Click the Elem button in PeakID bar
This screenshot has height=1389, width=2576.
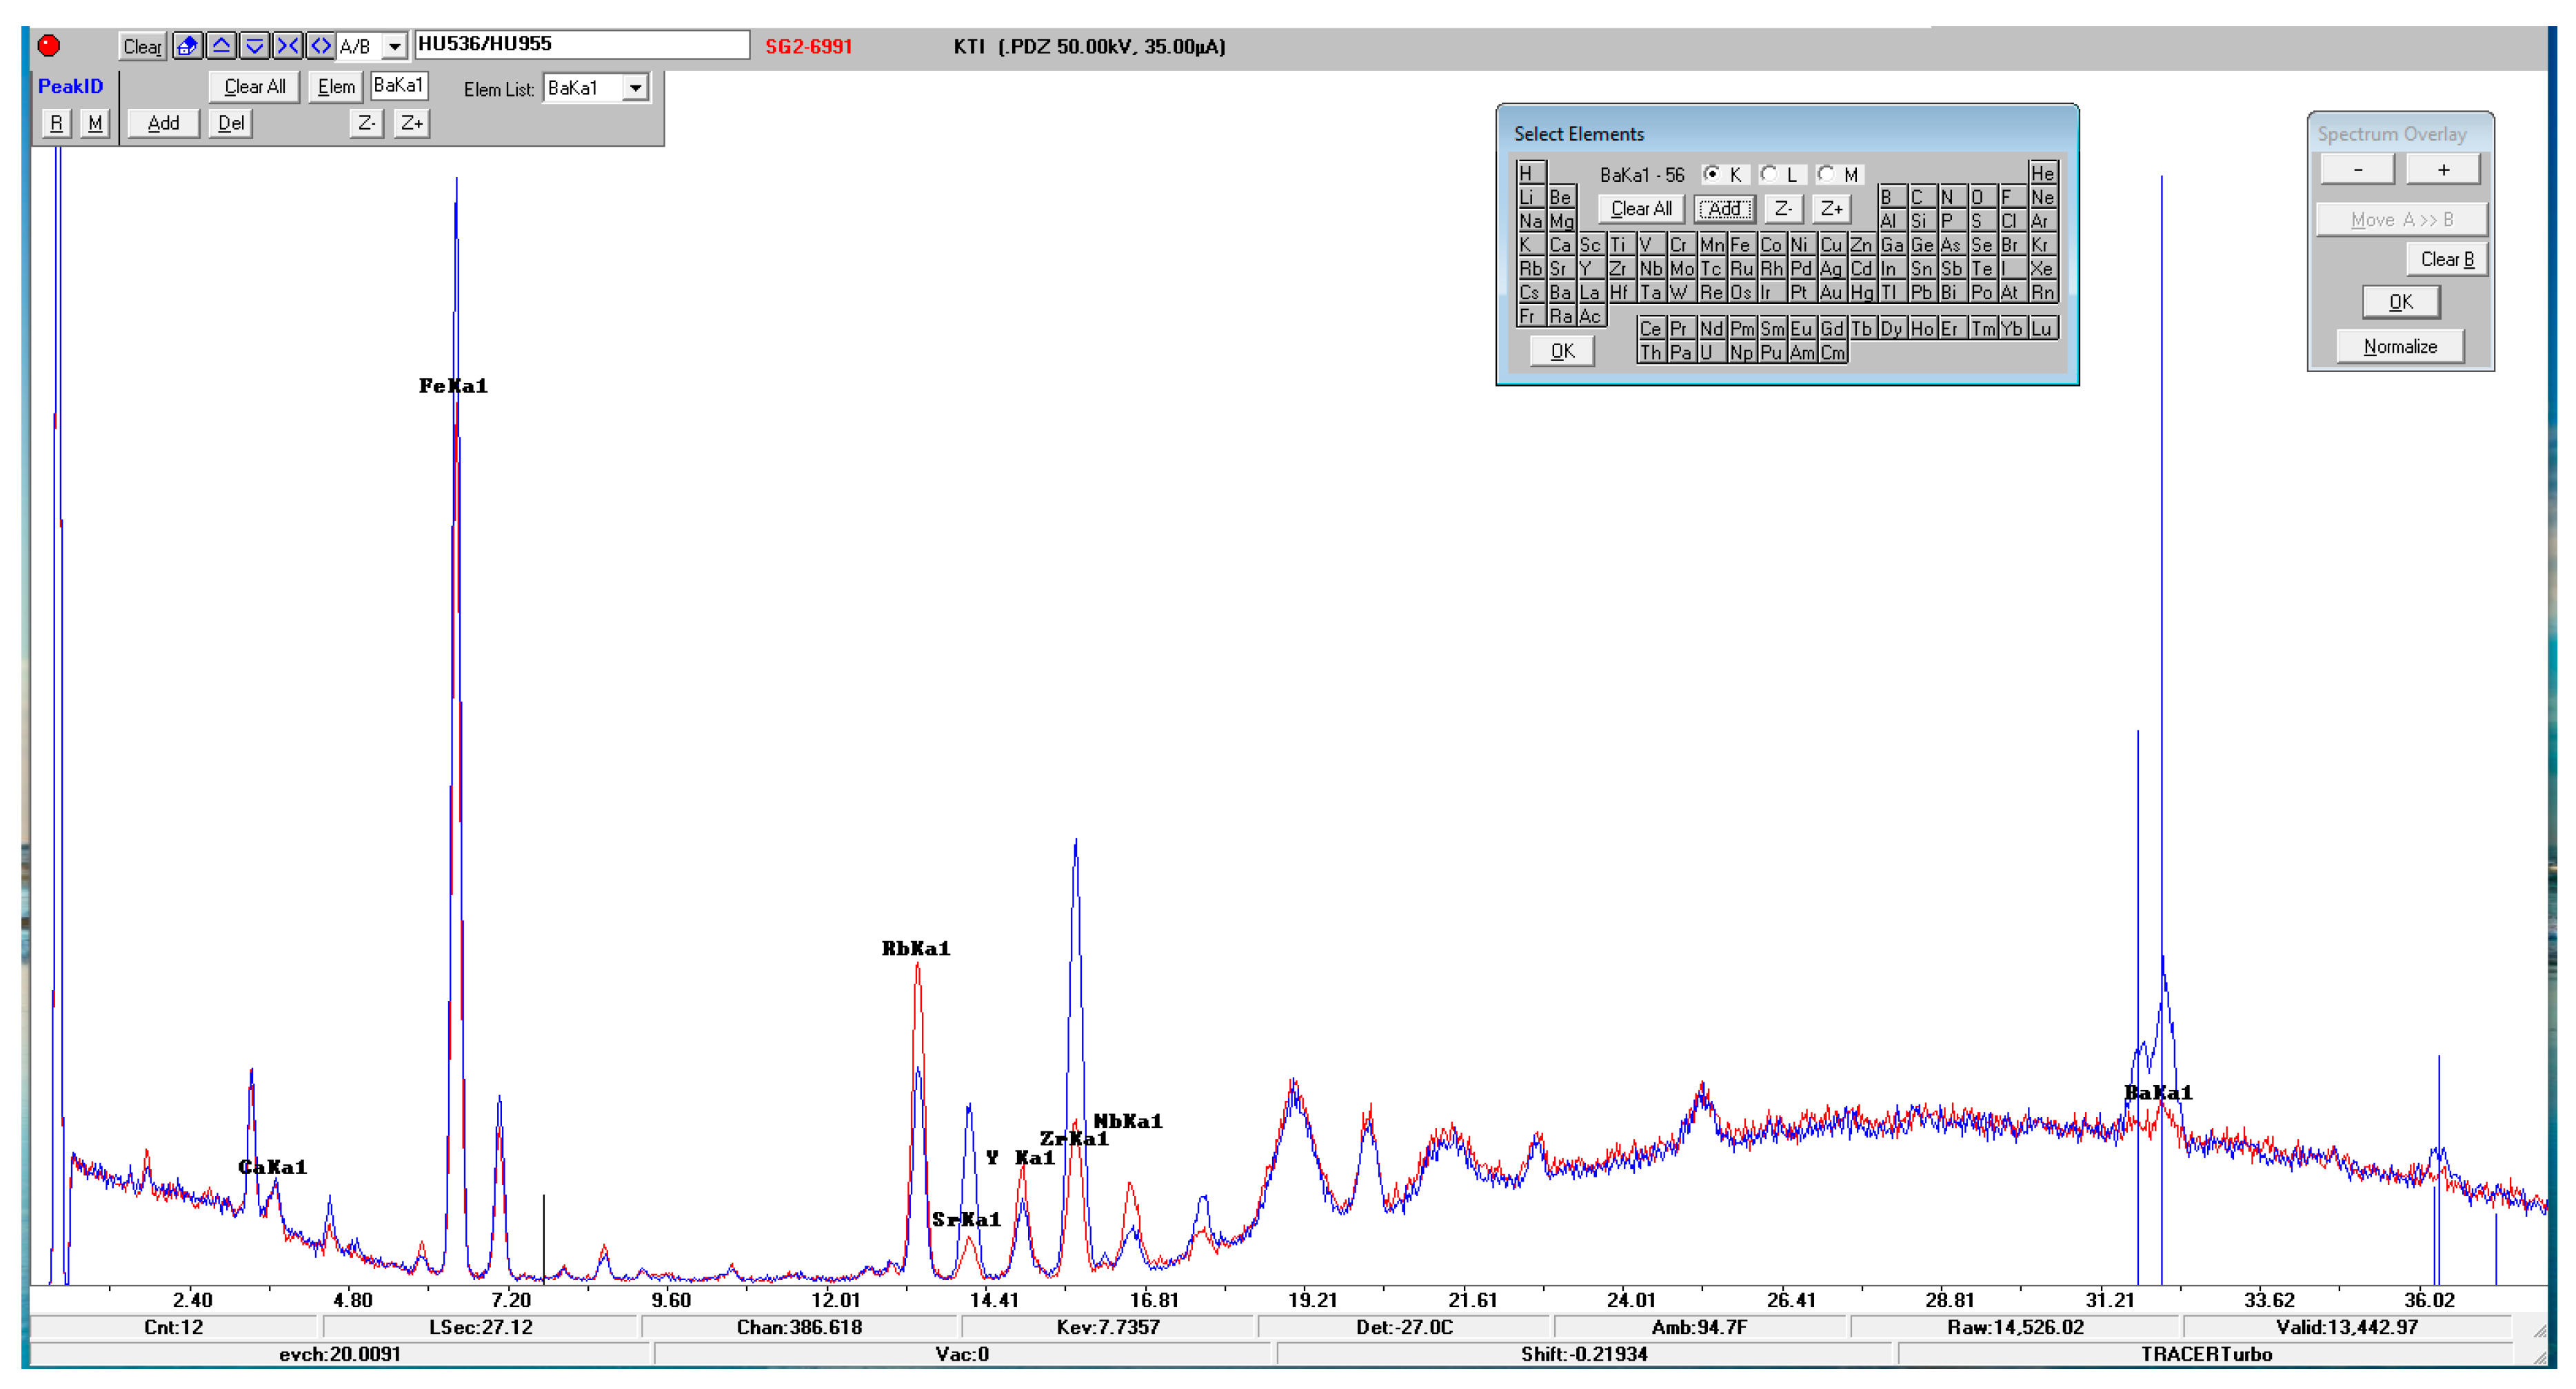point(336,87)
